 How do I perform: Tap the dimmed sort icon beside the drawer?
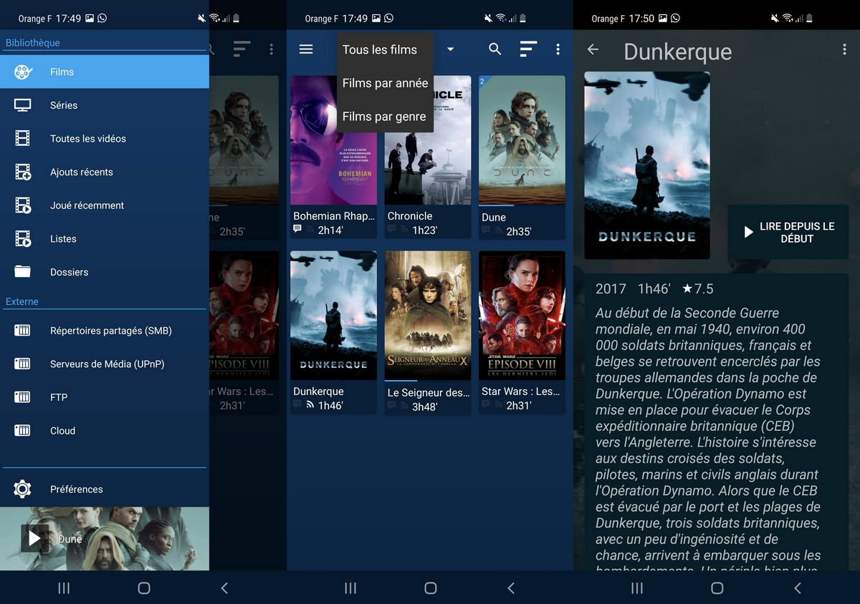tap(242, 49)
